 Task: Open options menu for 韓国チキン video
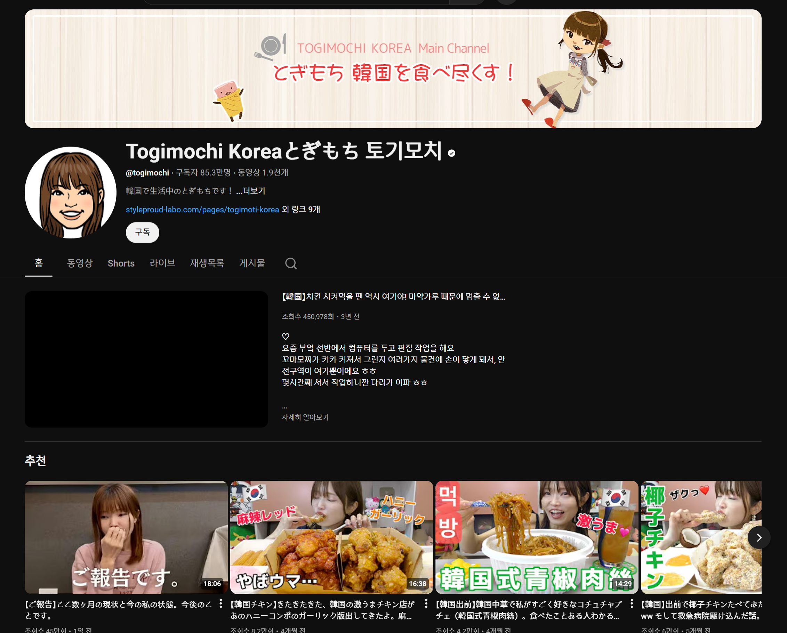click(x=426, y=603)
